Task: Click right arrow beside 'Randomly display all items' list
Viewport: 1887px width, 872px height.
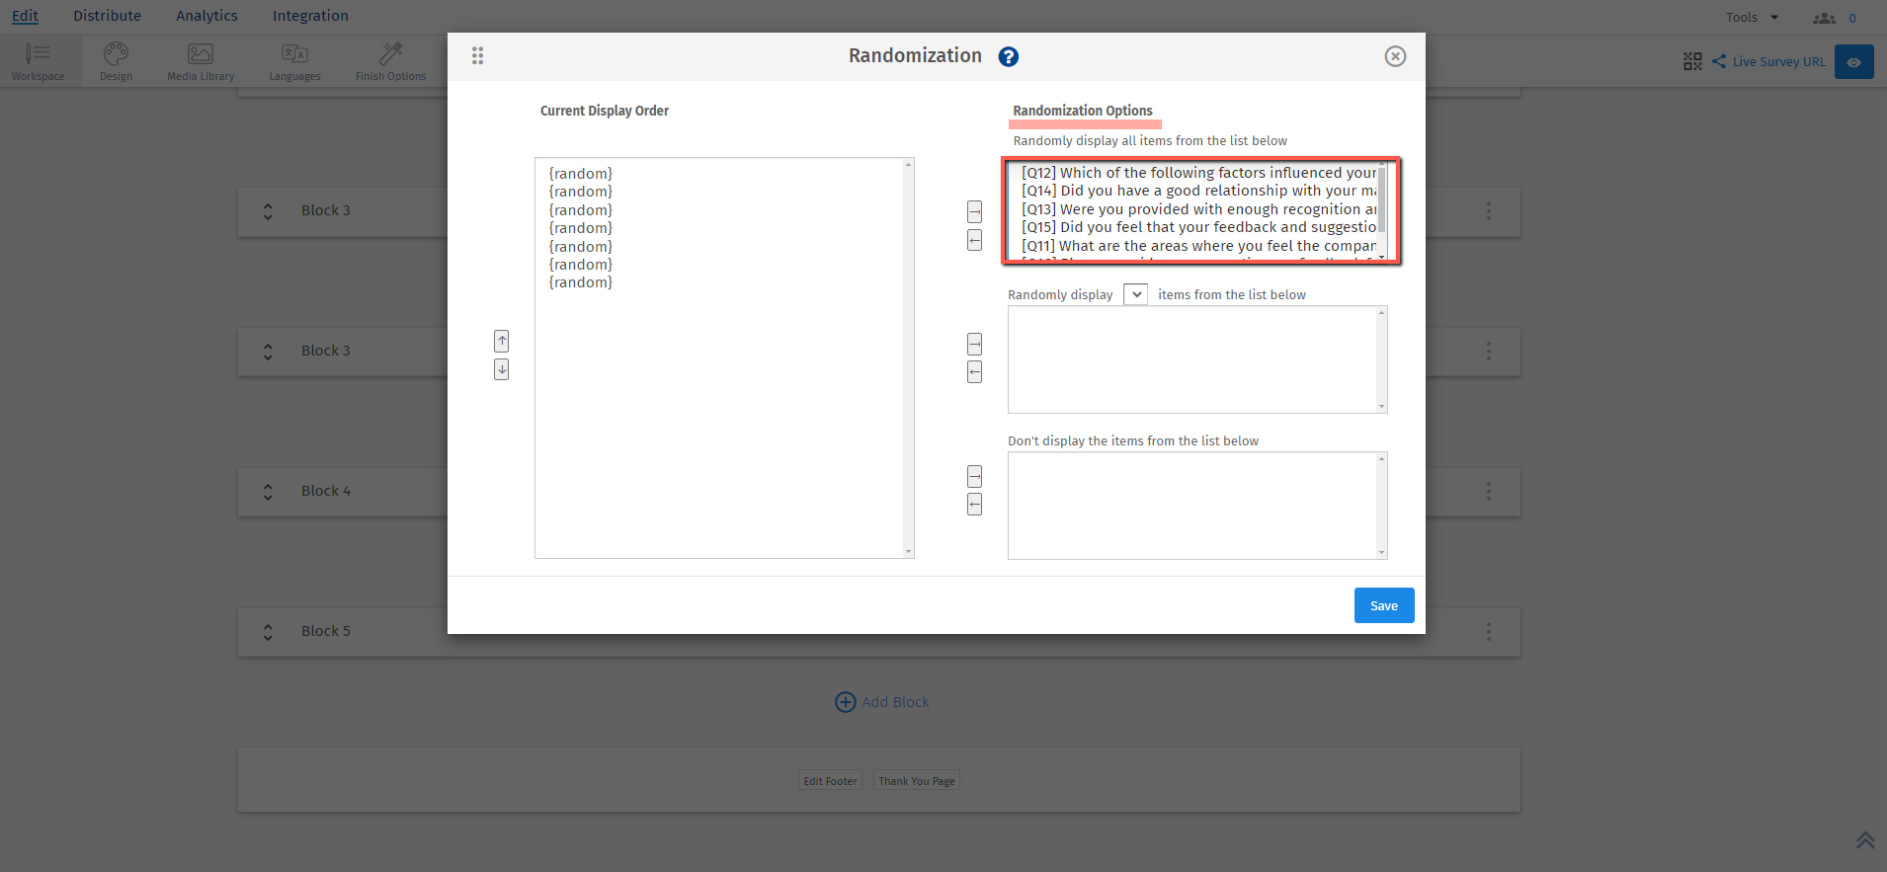Action: point(975,211)
